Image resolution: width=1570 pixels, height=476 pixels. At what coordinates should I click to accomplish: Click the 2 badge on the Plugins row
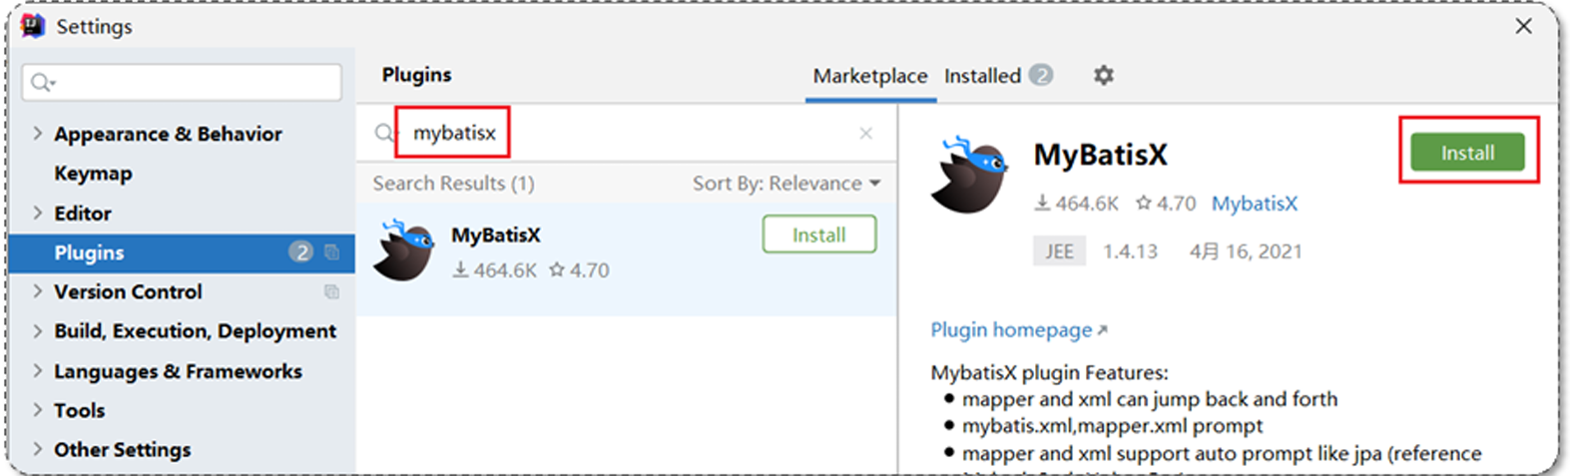tap(300, 252)
